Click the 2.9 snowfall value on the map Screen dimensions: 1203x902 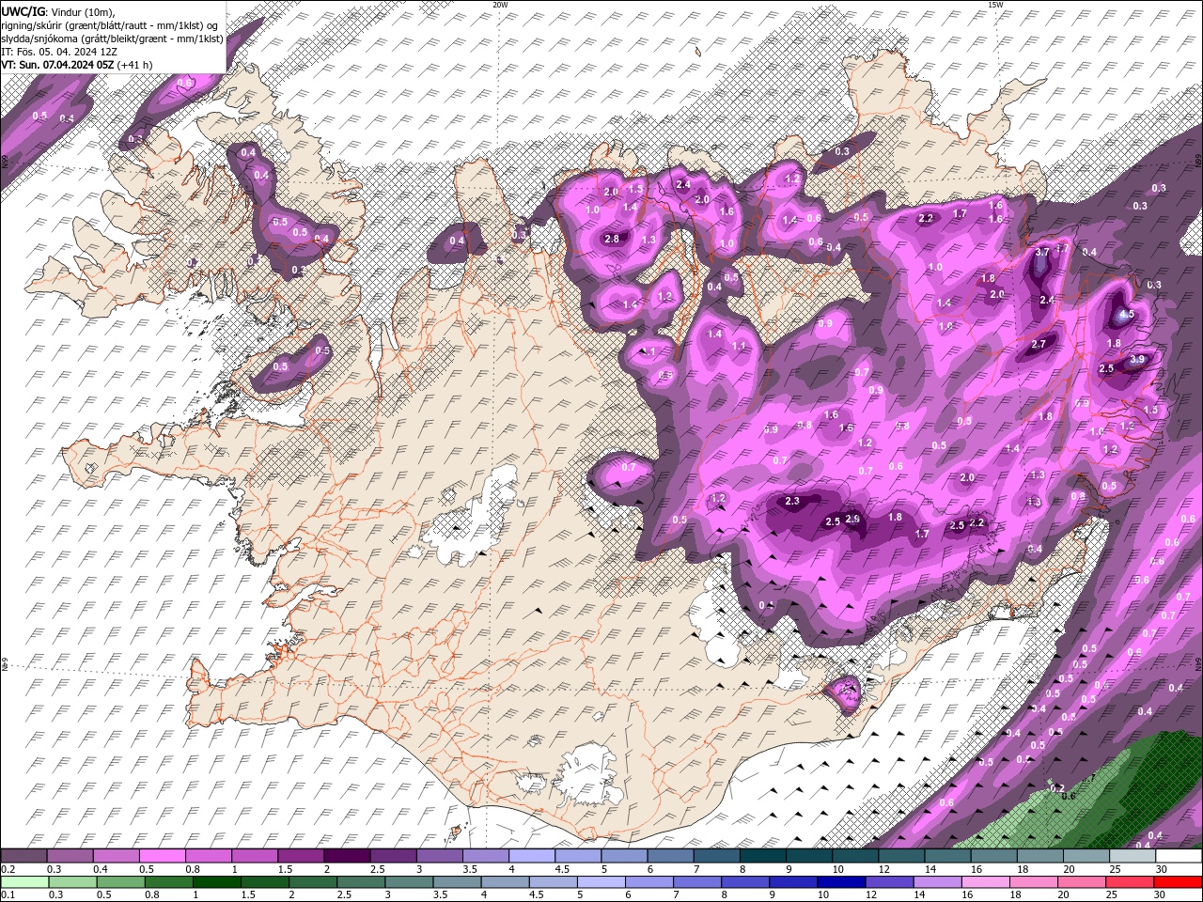tap(853, 519)
